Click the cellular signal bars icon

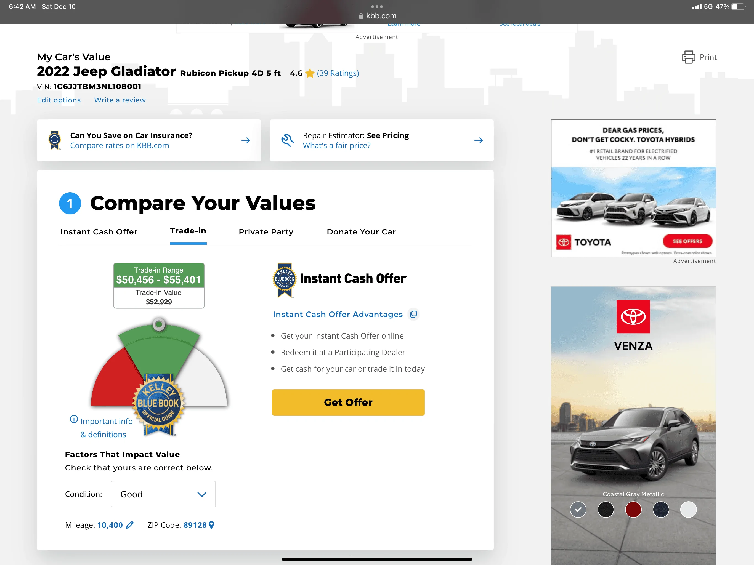[697, 6]
